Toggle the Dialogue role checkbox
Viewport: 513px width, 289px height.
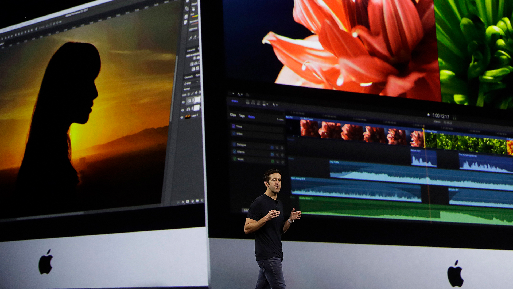coord(234,144)
